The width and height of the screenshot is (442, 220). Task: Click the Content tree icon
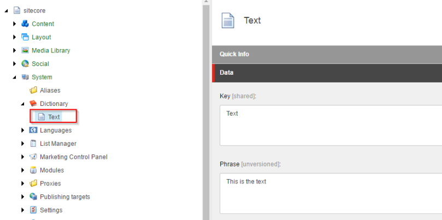[25, 24]
